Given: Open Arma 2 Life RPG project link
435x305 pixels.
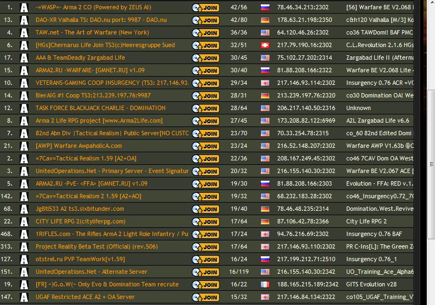Looking at the screenshot, I should [x=99, y=120].
